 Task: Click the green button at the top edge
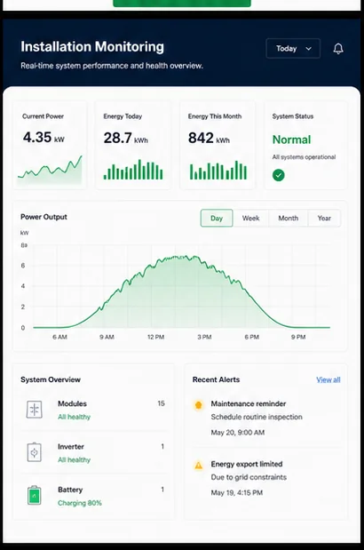tap(182, 4)
